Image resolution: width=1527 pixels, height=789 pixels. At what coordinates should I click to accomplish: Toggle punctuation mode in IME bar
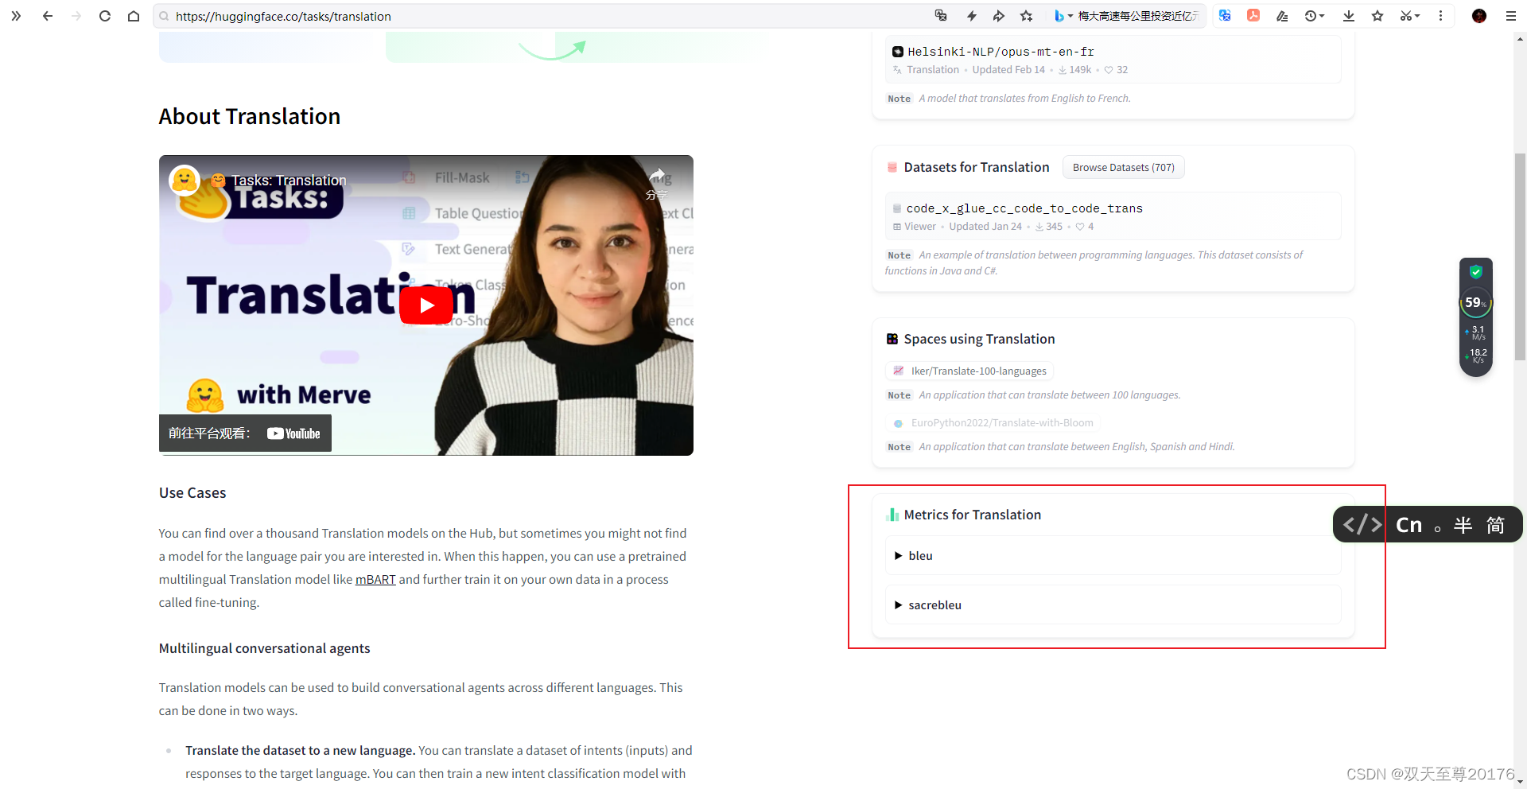pyautogui.click(x=1438, y=528)
